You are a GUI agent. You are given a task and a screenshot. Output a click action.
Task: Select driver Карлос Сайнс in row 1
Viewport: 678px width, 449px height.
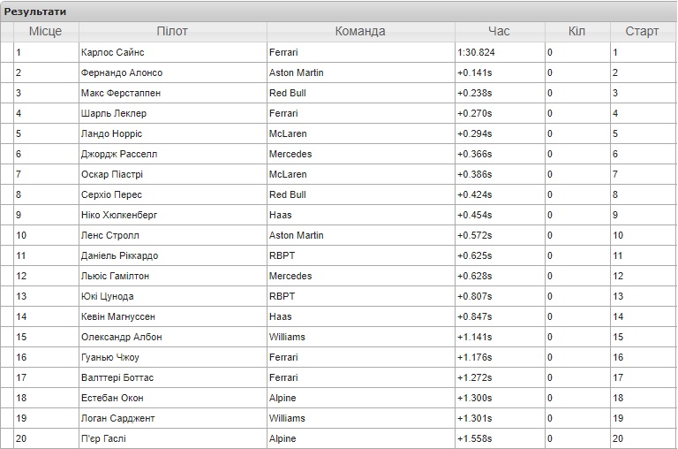point(172,52)
